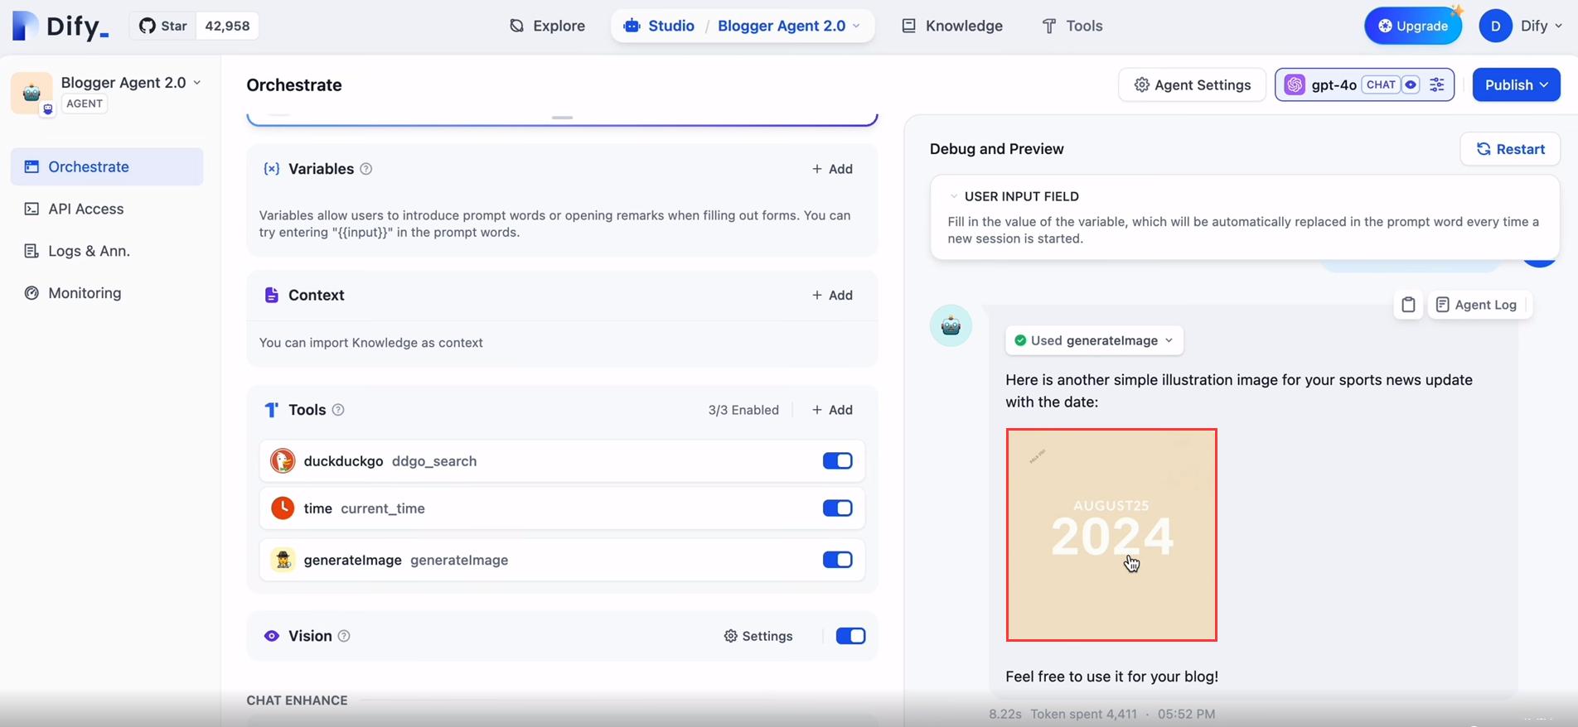
Task: Open the Knowledge tab
Action: (952, 26)
